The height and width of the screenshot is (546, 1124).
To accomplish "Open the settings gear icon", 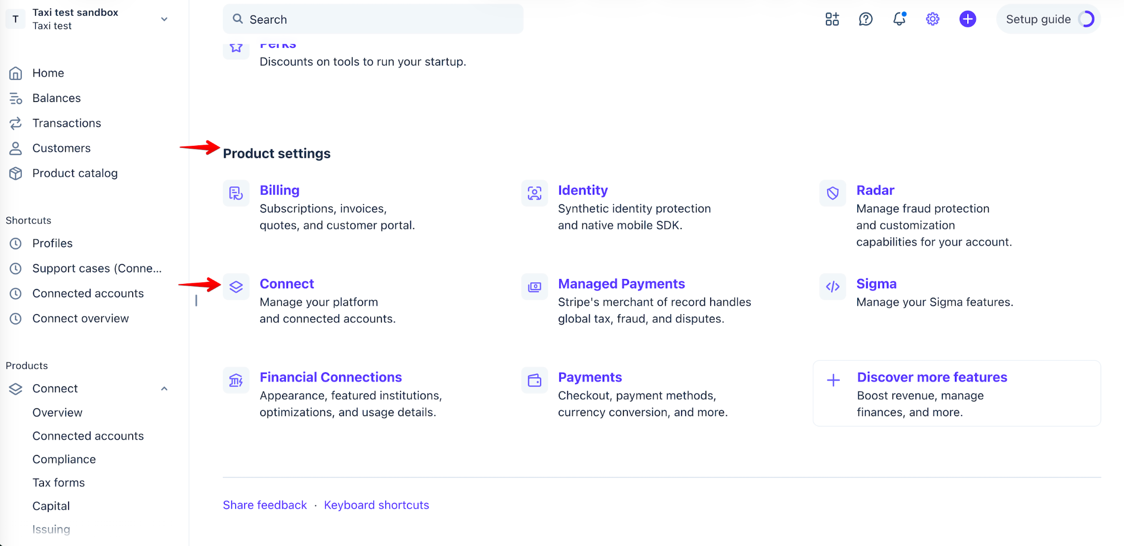I will click(x=932, y=19).
